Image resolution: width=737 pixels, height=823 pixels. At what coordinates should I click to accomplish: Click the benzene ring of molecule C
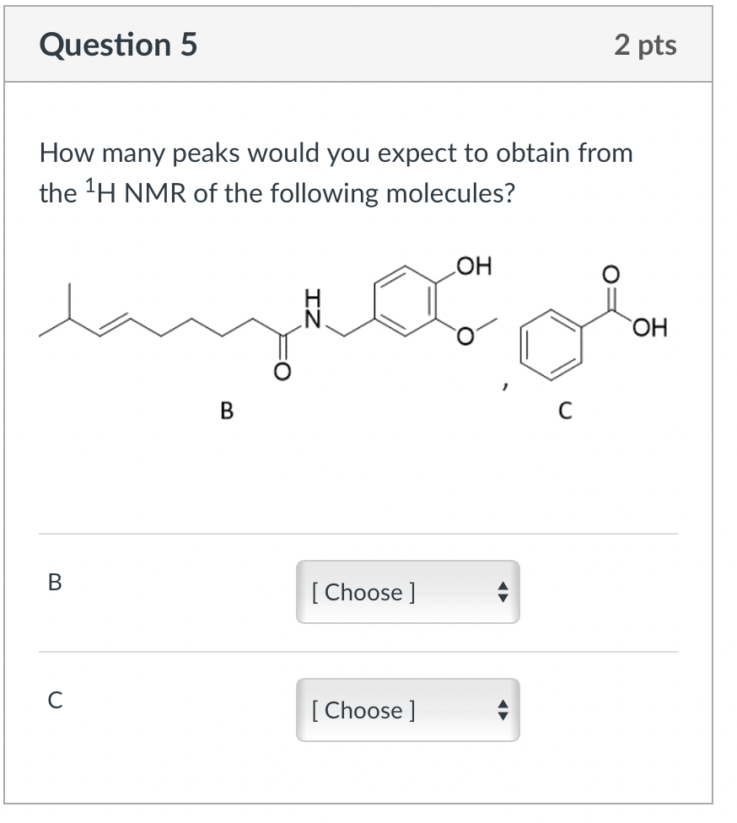(551, 345)
